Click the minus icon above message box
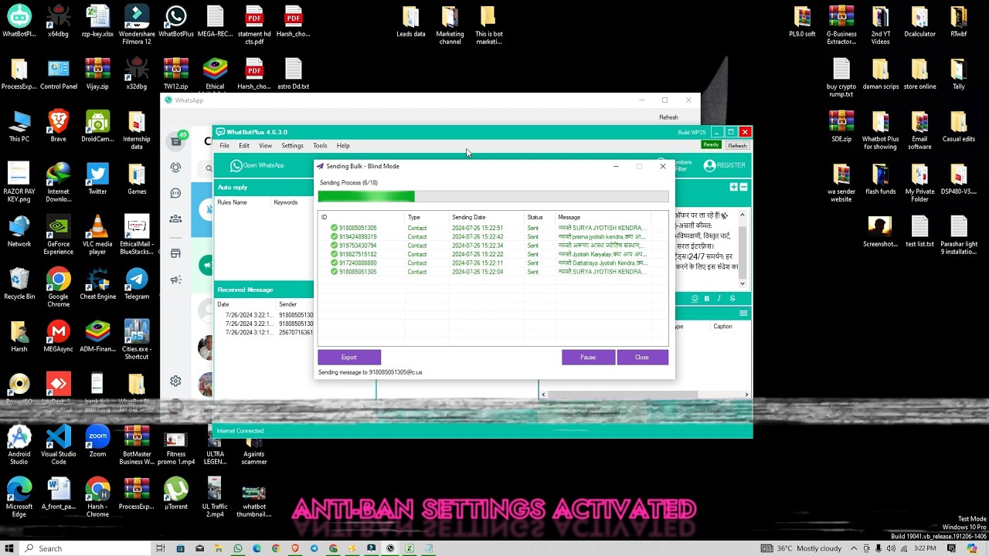 743,187
